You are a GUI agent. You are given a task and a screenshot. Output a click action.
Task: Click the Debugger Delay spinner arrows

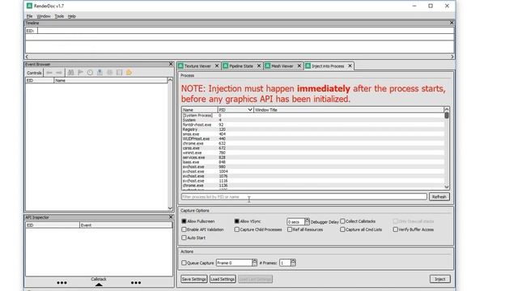307,221
